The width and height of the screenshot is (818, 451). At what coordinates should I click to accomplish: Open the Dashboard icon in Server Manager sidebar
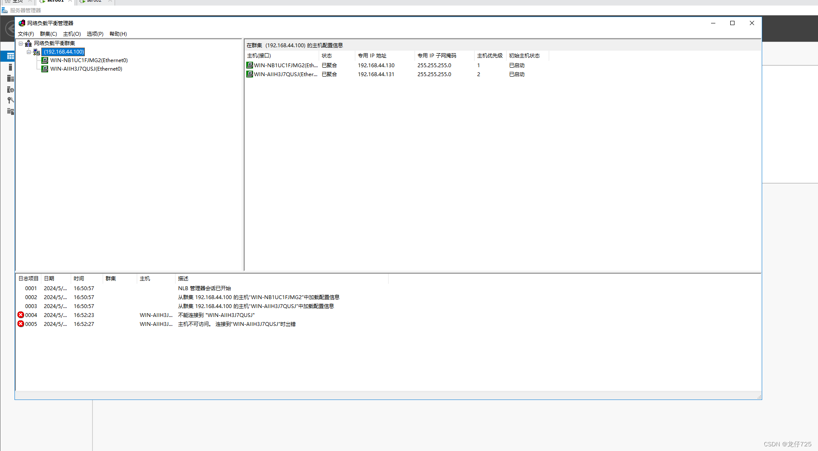11,56
